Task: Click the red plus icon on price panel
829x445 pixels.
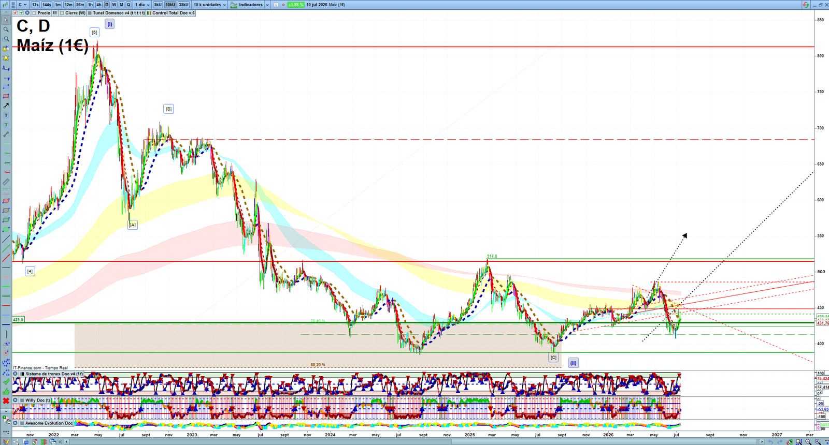Action: 16,13
